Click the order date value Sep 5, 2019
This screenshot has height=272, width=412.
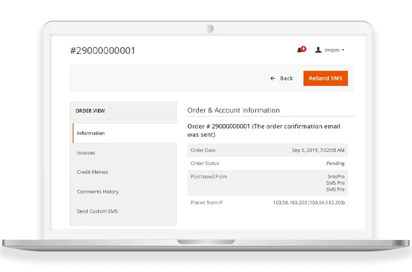pyautogui.click(x=318, y=150)
